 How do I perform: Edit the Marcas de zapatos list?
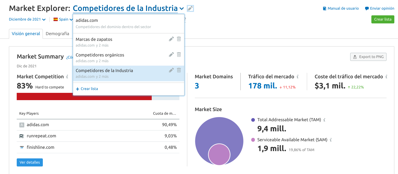pyautogui.click(x=171, y=39)
